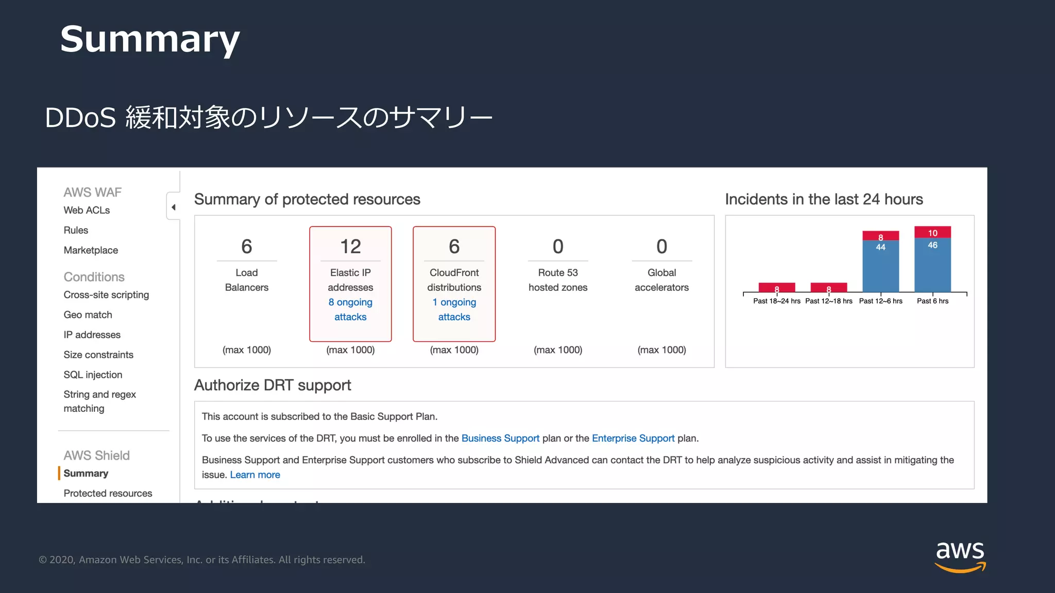Open the Rules page
Viewport: 1055px width, 593px height.
[x=76, y=230]
